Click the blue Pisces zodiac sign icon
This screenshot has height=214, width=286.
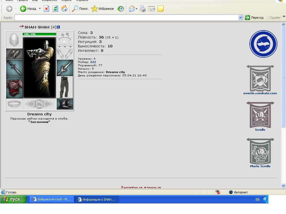pyautogui.click(x=263, y=44)
